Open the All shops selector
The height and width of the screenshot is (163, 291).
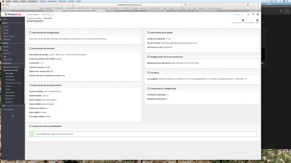[238, 14]
